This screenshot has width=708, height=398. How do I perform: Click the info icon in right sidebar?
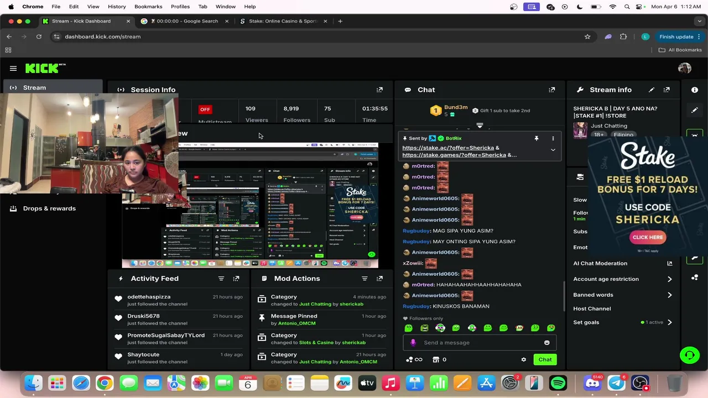coord(695,90)
